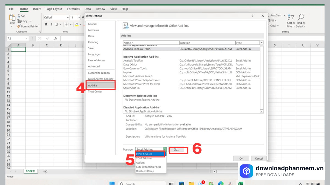Image resolution: width=330 pixels, height=185 pixels.
Task: Toggle Bold formatting
Action: [x=46, y=24]
